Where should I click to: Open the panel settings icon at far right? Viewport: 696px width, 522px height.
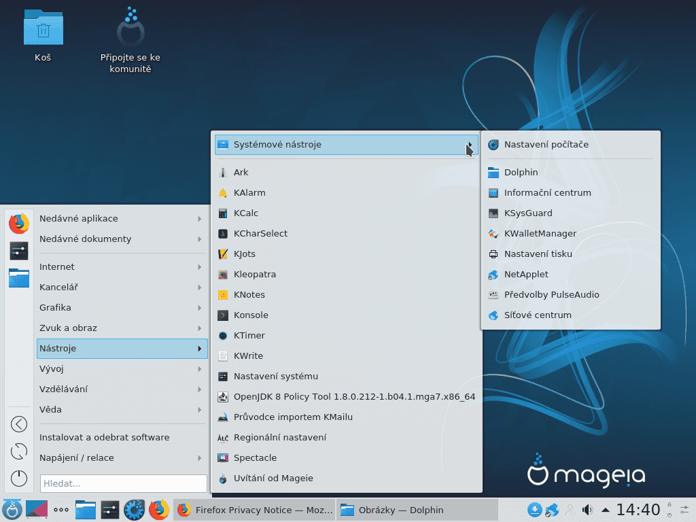click(x=686, y=509)
